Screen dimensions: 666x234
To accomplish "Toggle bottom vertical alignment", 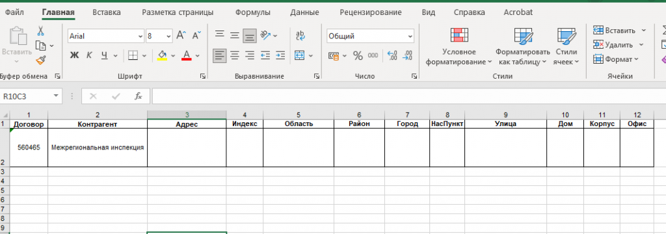I will 250,36.
